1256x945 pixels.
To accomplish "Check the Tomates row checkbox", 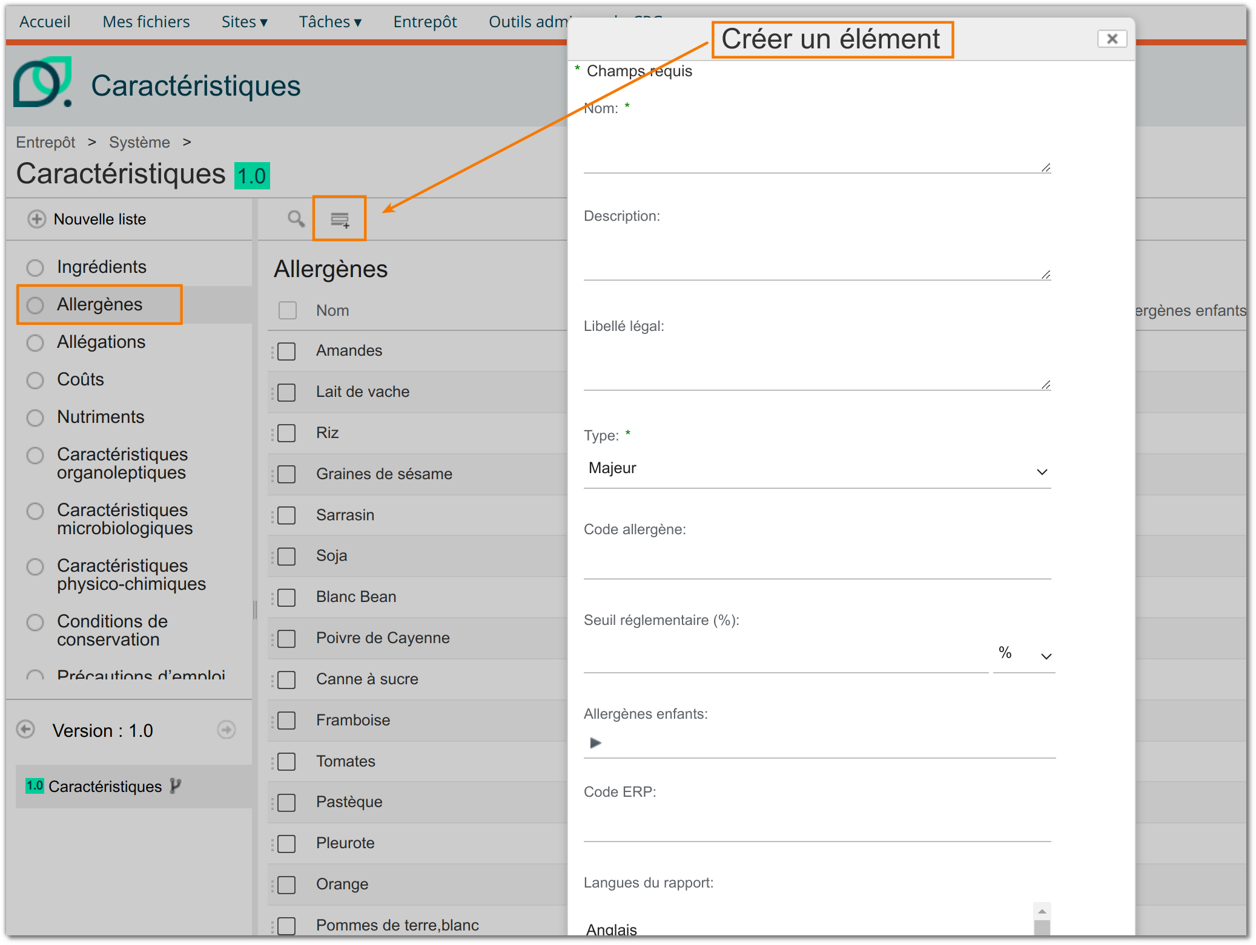I will [x=286, y=762].
